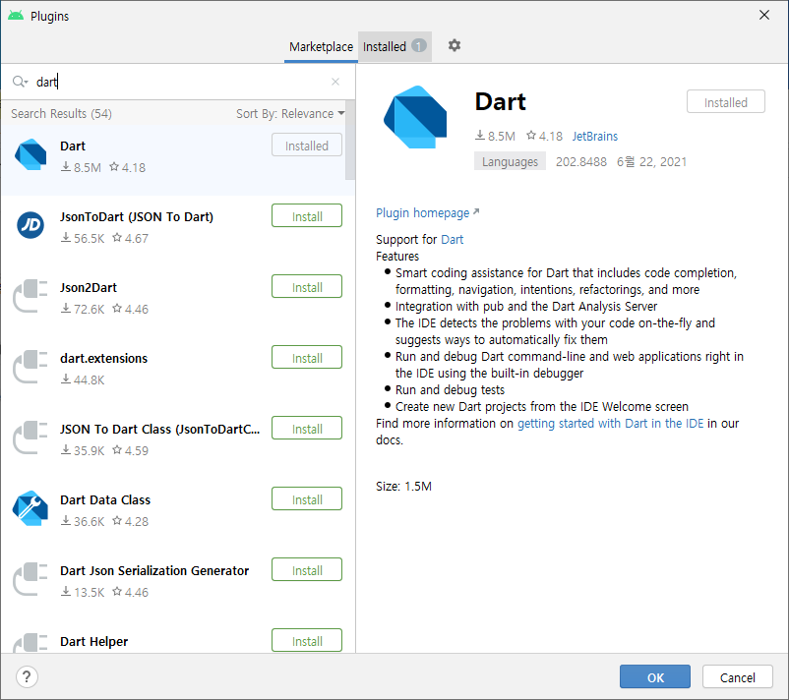Click the search magnifier icon
789x700 pixels.
tap(19, 82)
